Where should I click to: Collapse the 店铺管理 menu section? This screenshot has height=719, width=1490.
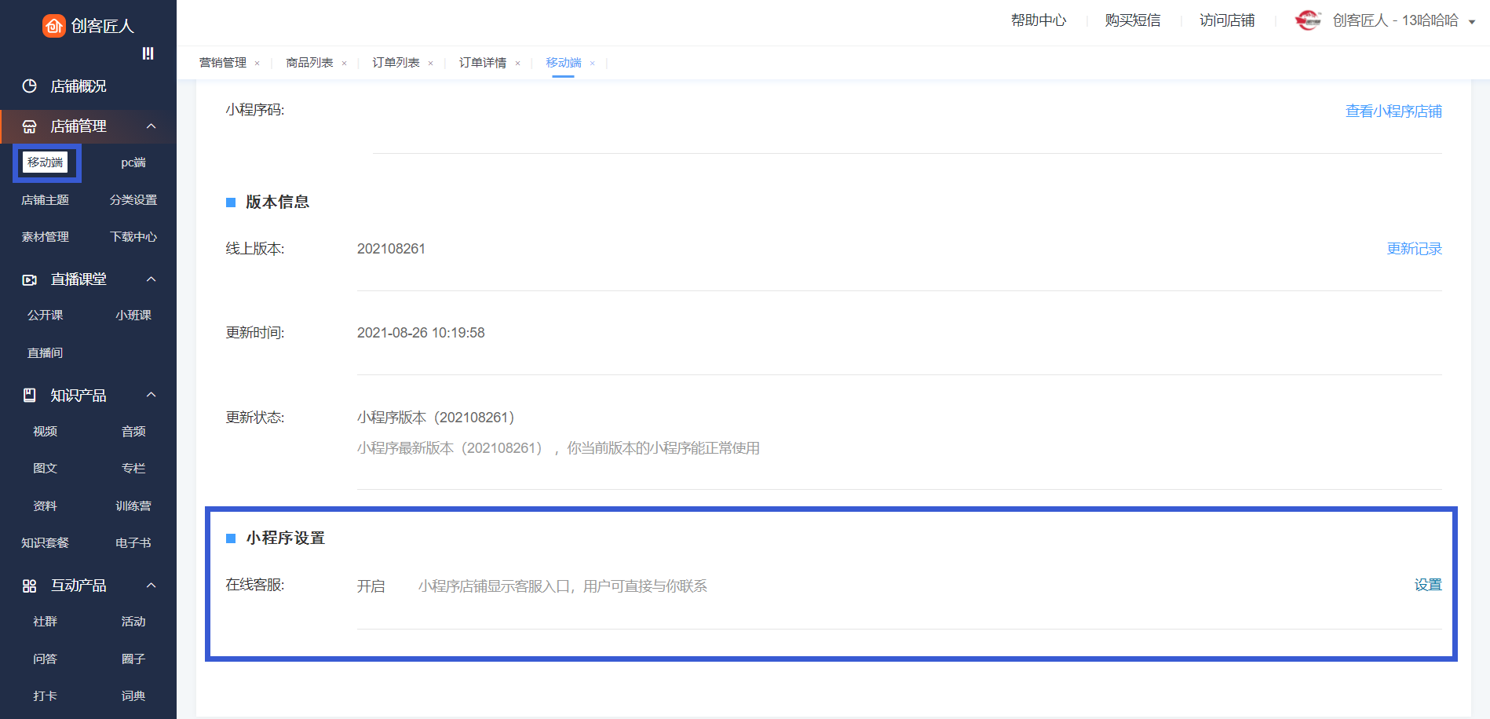(x=152, y=126)
